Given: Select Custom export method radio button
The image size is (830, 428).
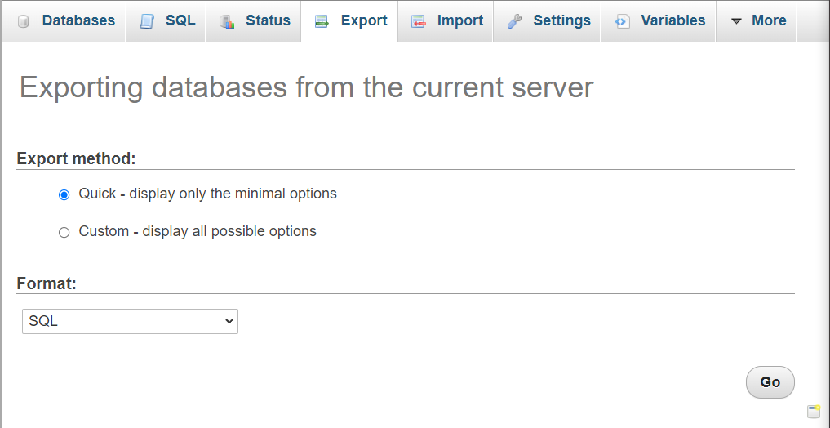Looking at the screenshot, I should (x=64, y=233).
